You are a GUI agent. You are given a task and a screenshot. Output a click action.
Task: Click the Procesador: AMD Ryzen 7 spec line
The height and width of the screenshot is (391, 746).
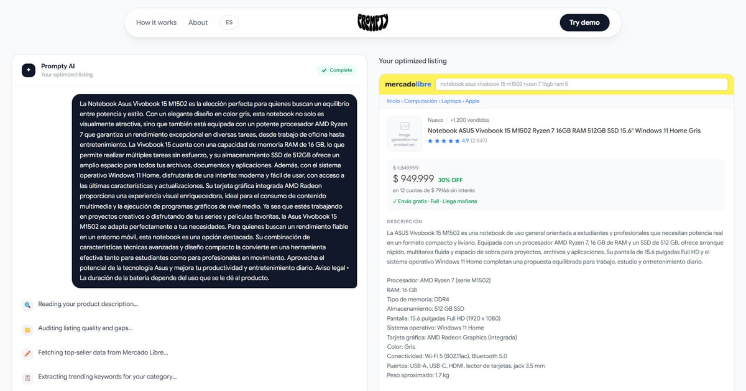438,280
